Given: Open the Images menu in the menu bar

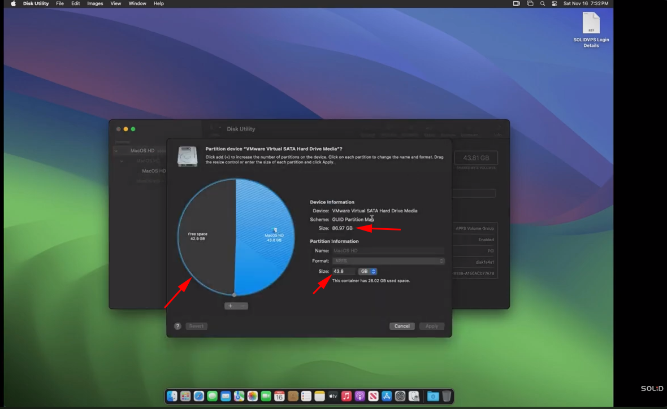Looking at the screenshot, I should pyautogui.click(x=94, y=3).
